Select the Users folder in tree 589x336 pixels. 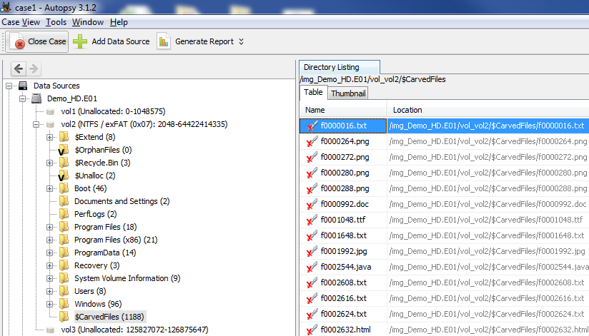pyautogui.click(x=84, y=291)
